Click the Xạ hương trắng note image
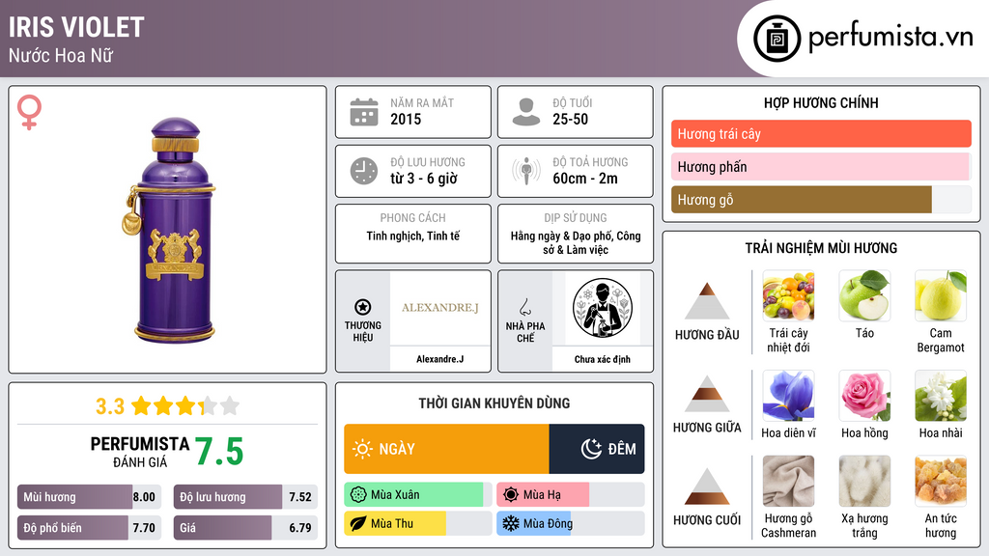The image size is (989, 556). (864, 481)
